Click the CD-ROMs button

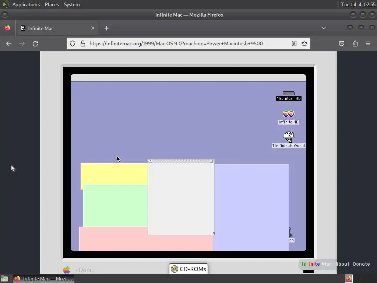pyautogui.click(x=188, y=269)
